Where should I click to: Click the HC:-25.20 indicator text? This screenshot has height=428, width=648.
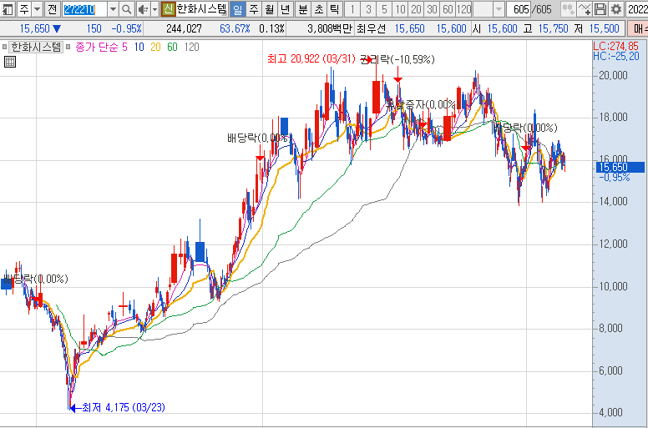click(x=615, y=56)
